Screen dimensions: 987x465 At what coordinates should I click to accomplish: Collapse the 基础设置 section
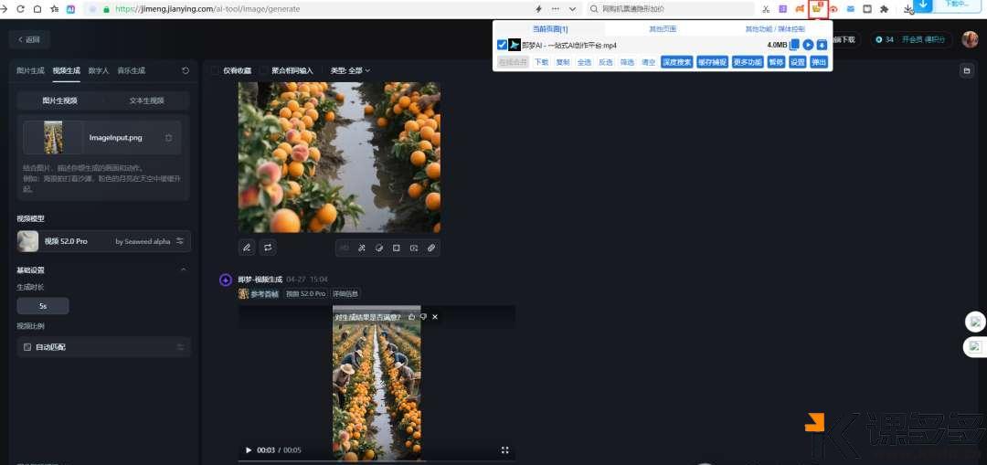pyautogui.click(x=184, y=270)
